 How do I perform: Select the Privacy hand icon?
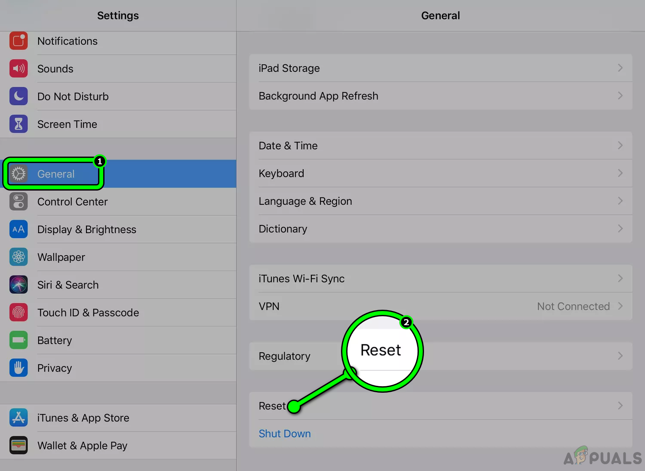click(18, 368)
